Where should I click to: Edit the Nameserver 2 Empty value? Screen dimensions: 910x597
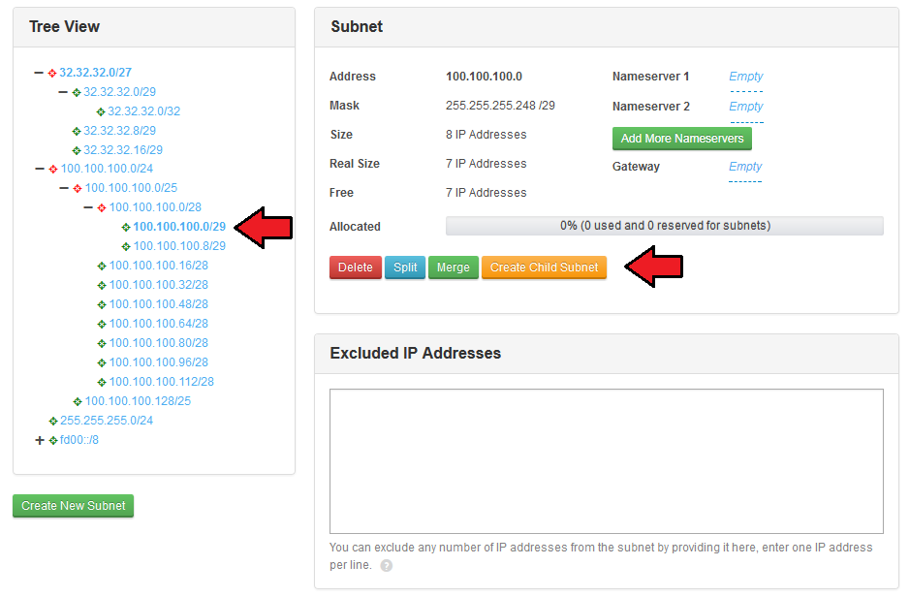click(x=746, y=107)
